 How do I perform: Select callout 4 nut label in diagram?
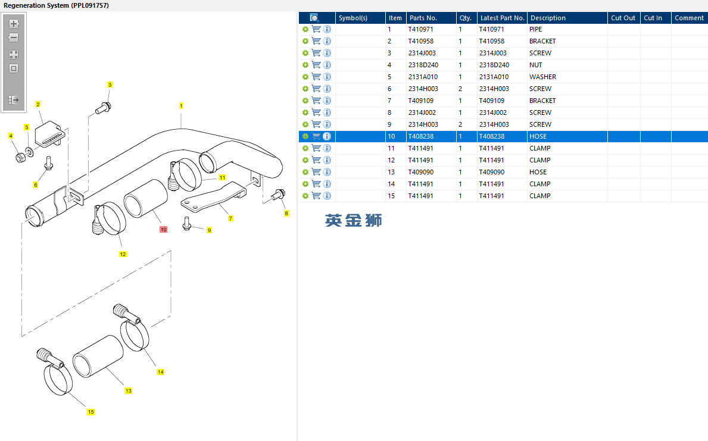[11, 136]
